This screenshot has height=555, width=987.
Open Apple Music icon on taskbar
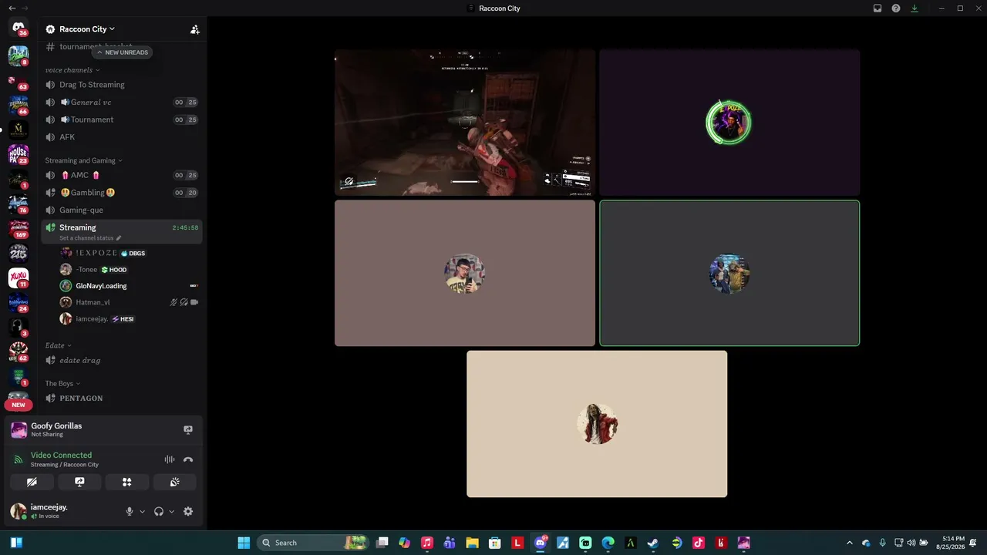coord(427,543)
